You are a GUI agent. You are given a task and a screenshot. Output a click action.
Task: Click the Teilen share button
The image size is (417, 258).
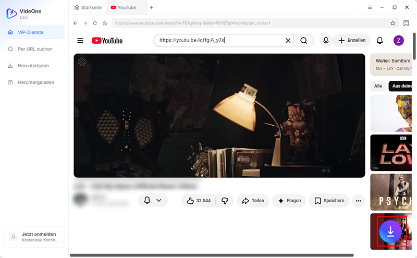click(253, 201)
